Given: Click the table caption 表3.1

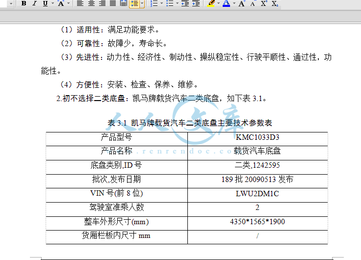Looking at the screenshot, I should (190, 123).
